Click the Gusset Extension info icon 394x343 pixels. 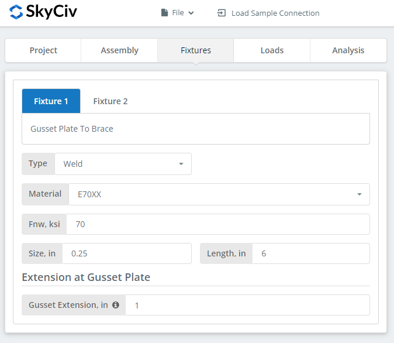pos(116,305)
